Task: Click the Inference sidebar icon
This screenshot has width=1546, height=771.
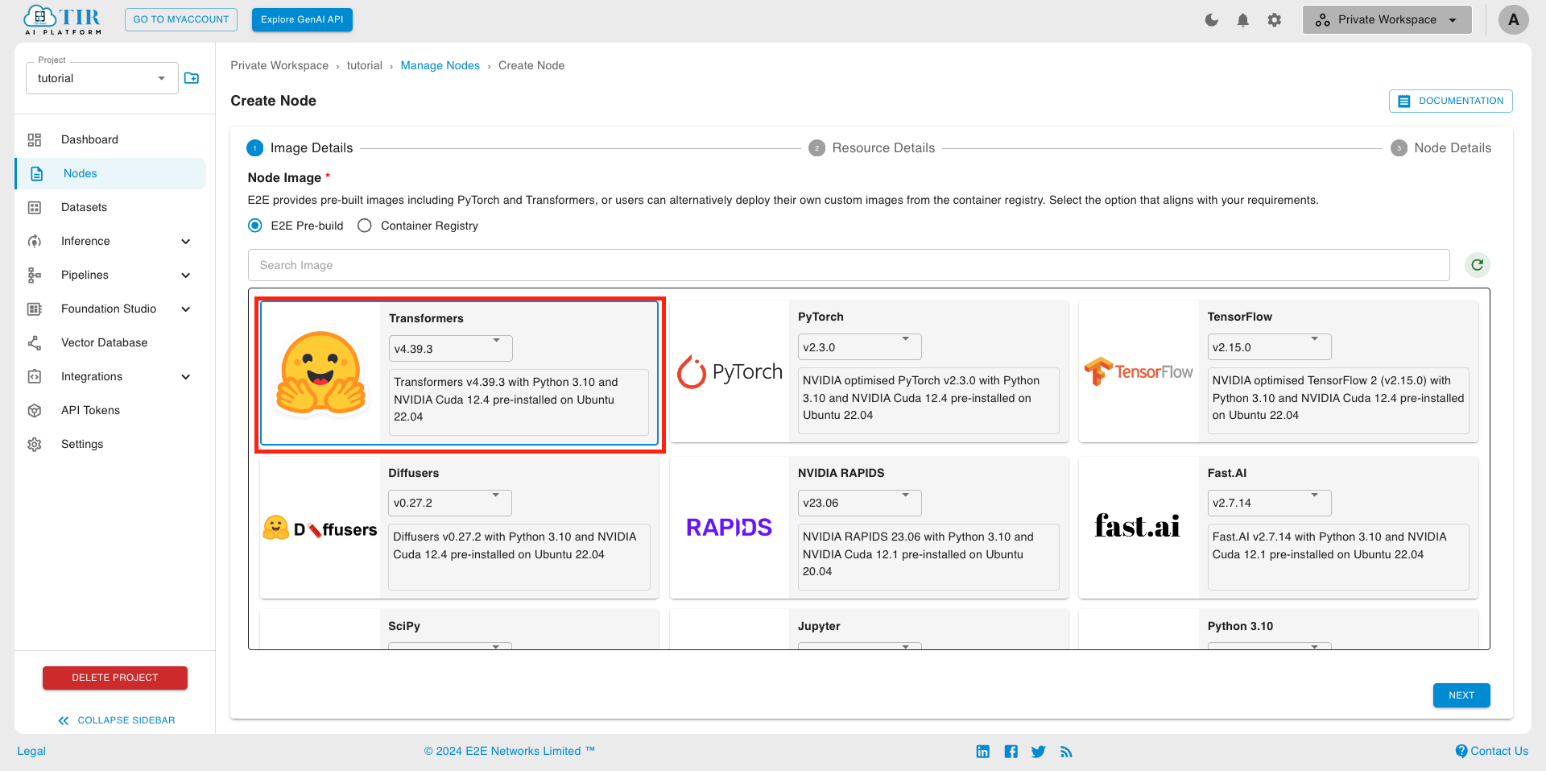Action: [35, 241]
